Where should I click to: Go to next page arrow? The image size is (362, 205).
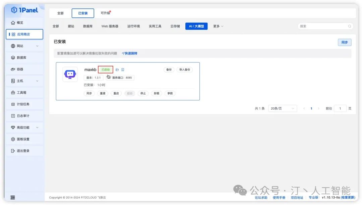[x=318, y=109]
